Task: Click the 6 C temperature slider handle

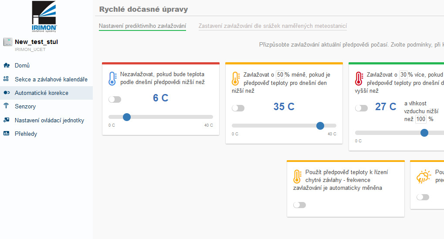Action: pos(127,117)
